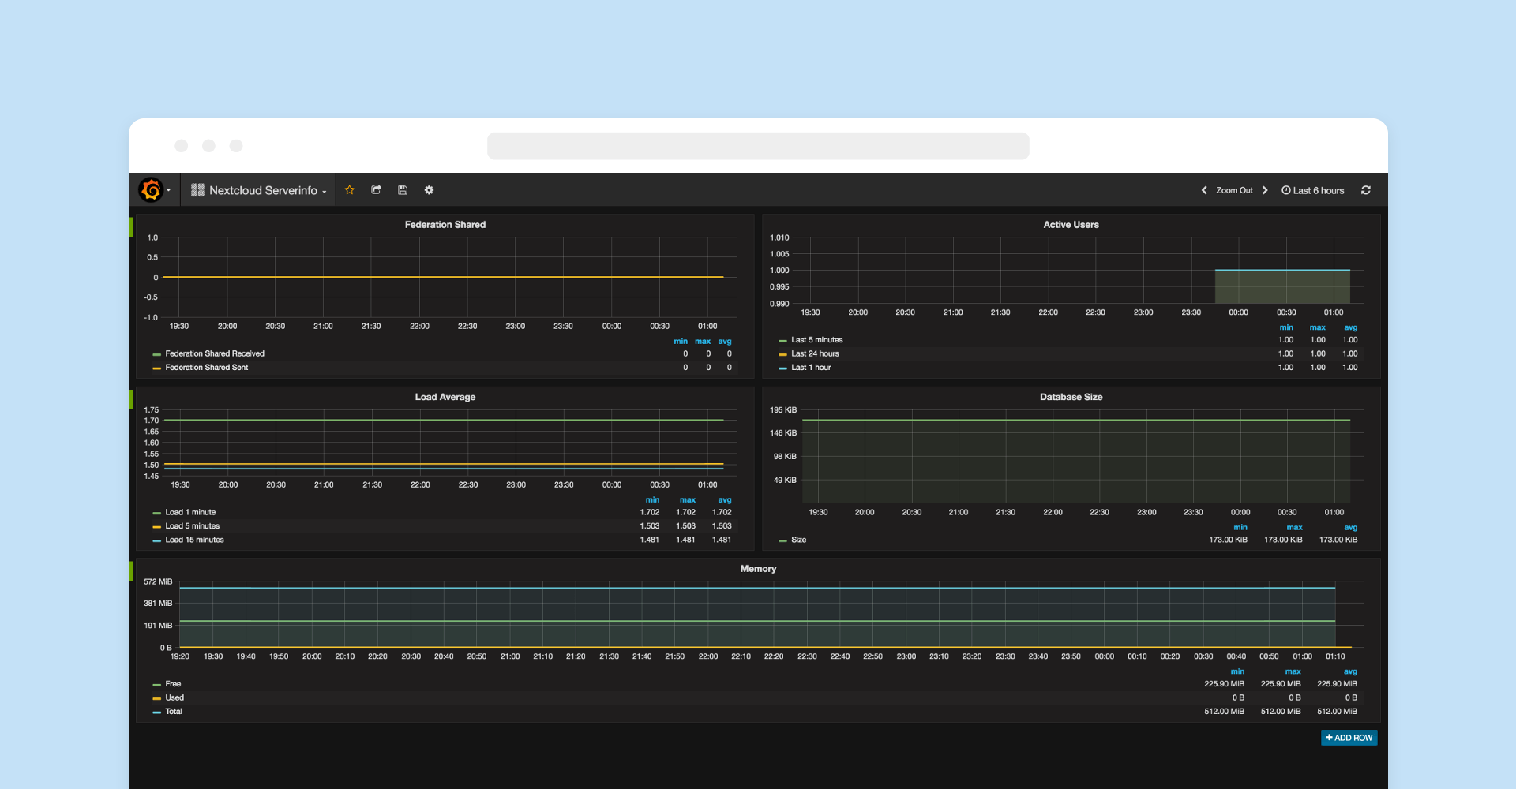Toggle the Load 5 minutes series
The width and height of the screenshot is (1516, 789).
coord(192,526)
